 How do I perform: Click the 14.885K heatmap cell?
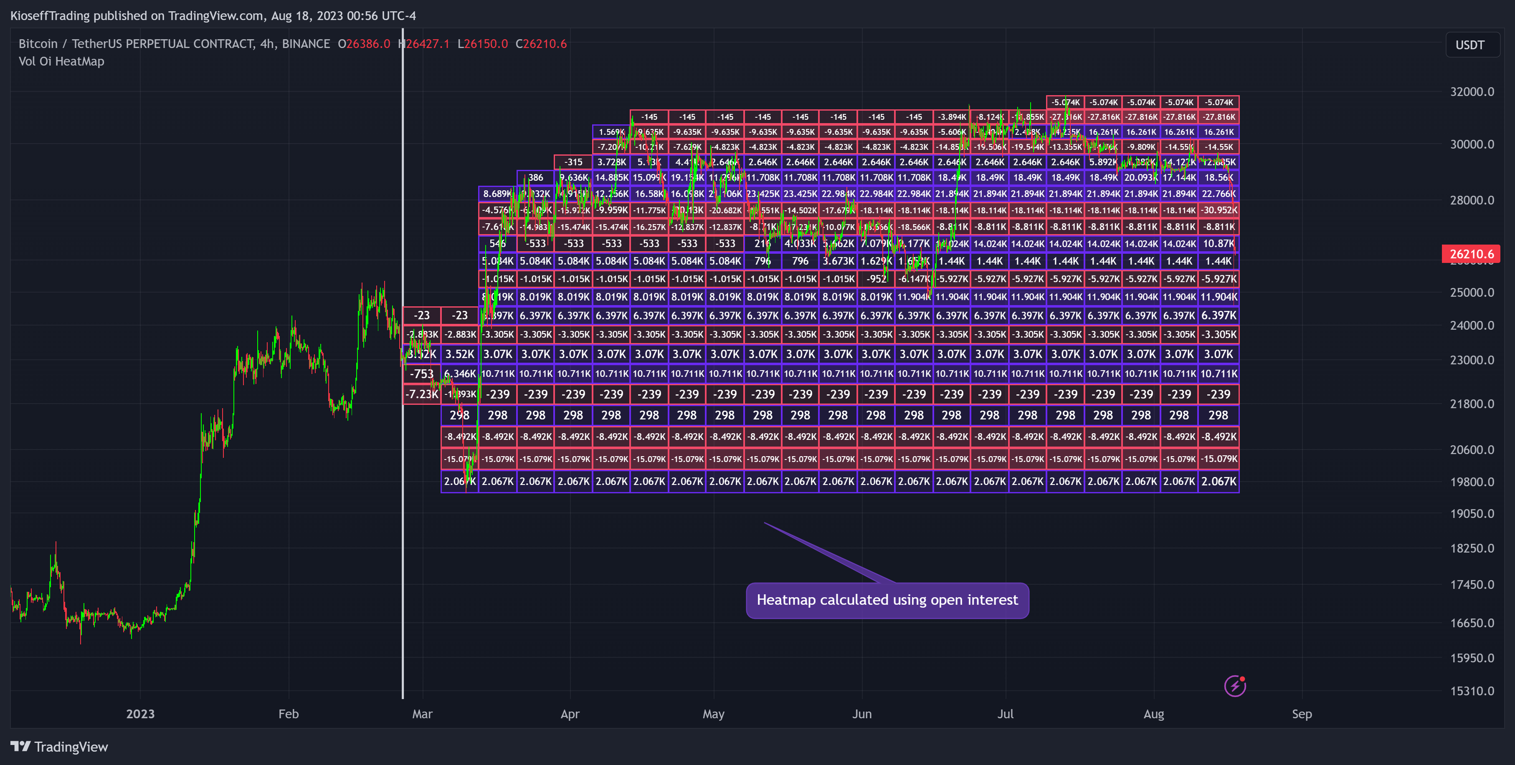point(612,177)
